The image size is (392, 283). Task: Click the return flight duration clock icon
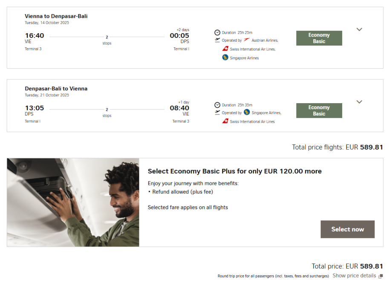tap(217, 105)
